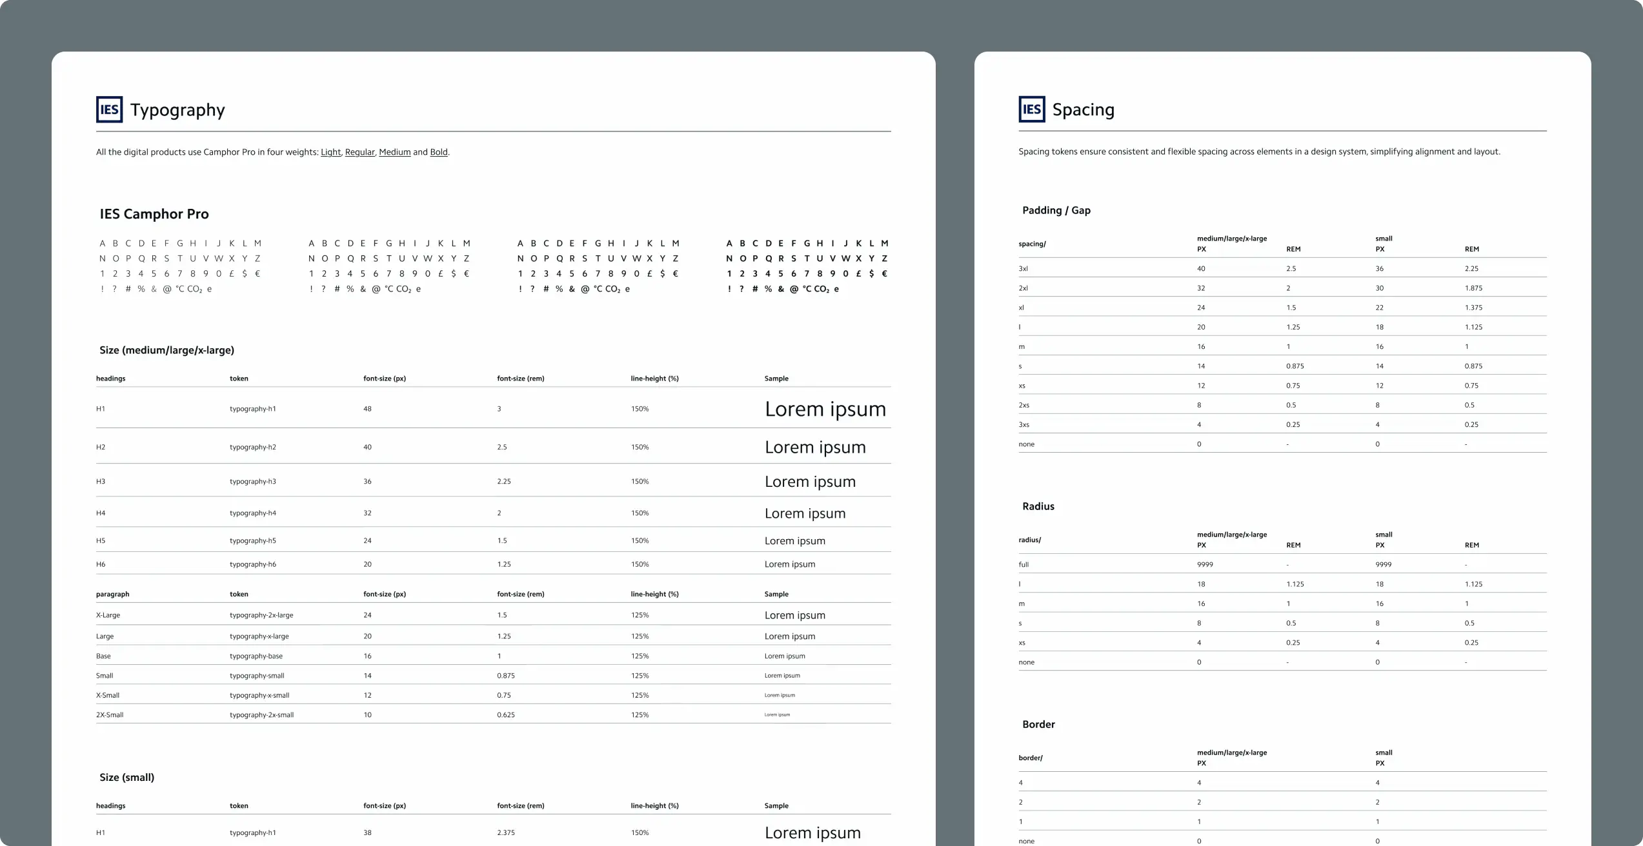Click the Typography page title
The height and width of the screenshot is (846, 1643).
(177, 110)
